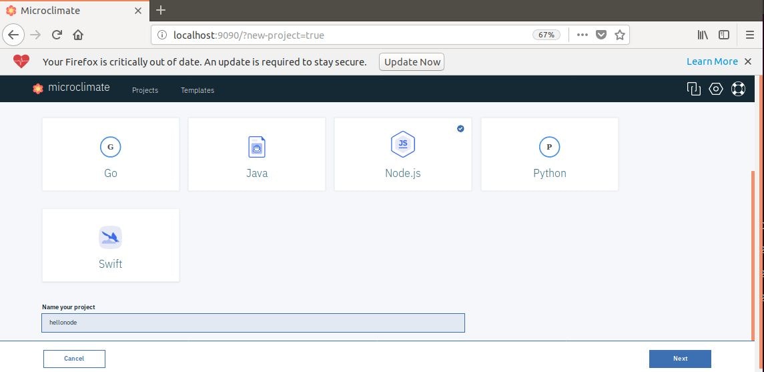The width and height of the screenshot is (764, 372).
Task: Open the Learn More link
Action: tap(712, 61)
